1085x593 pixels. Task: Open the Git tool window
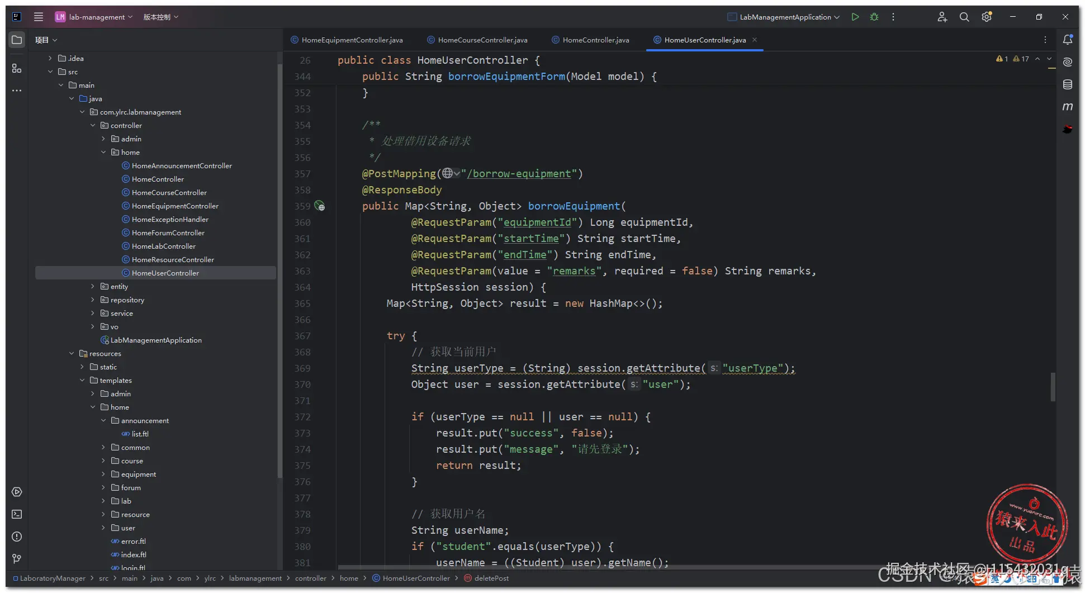pyautogui.click(x=17, y=559)
